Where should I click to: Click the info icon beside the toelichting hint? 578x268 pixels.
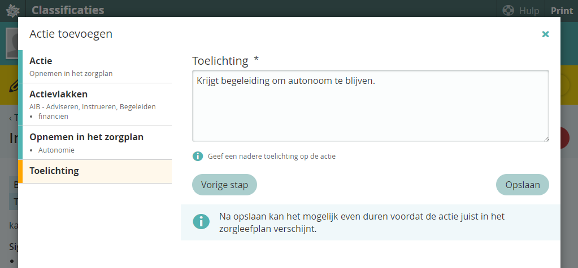(198, 156)
